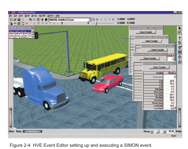188x149 pixels.
Task: Click the Zoom slider left arrow
Action: (152, 132)
